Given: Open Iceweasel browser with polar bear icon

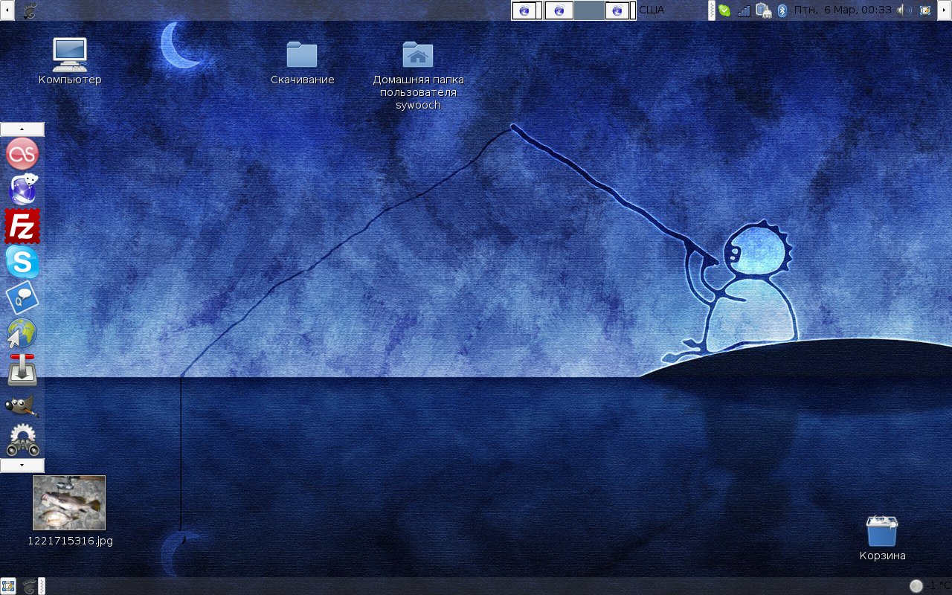Looking at the screenshot, I should (x=22, y=190).
